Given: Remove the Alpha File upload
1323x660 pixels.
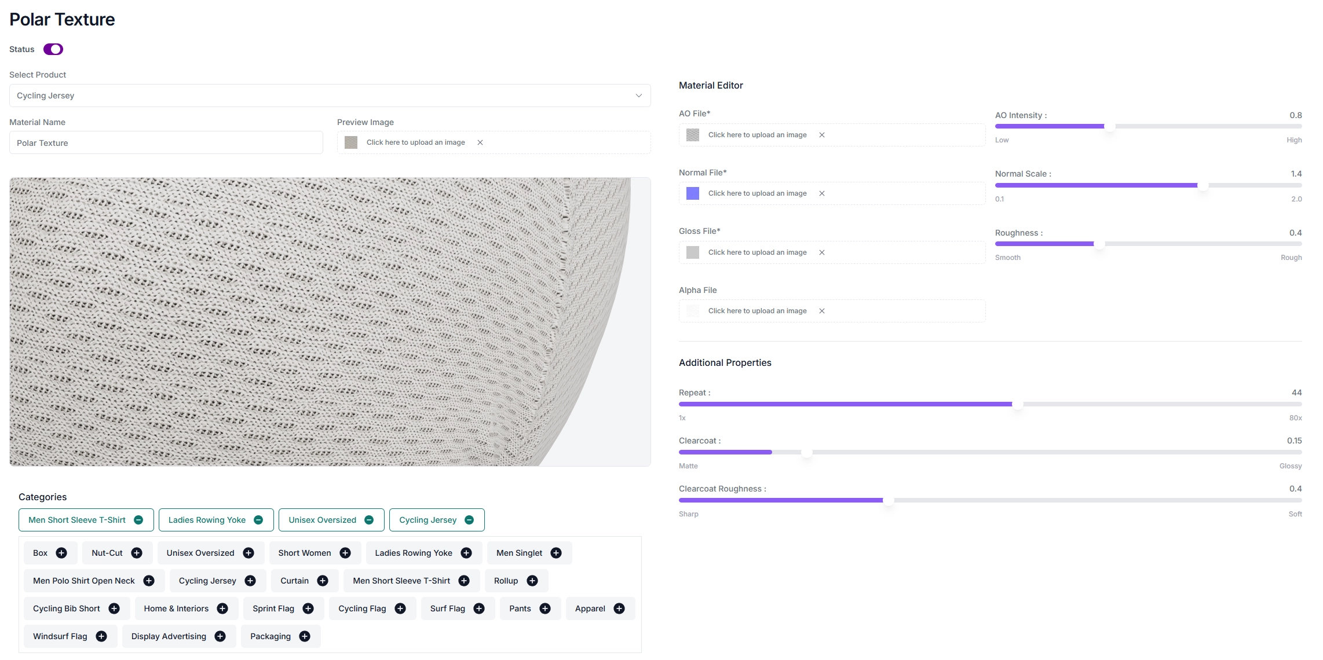Looking at the screenshot, I should click(822, 311).
